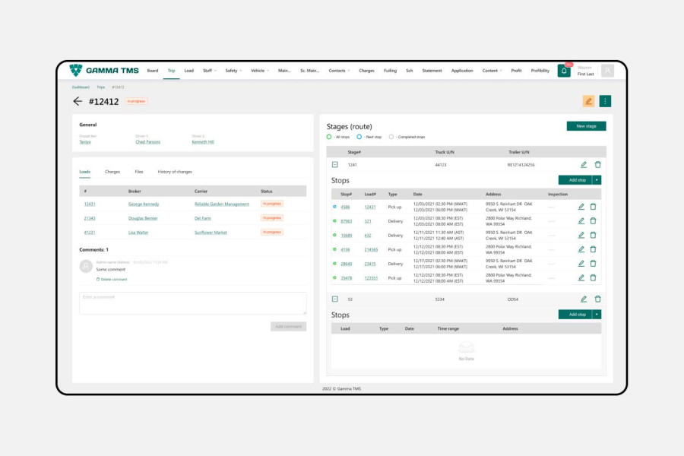Open the notifications bell icon
The width and height of the screenshot is (684, 456).
coord(564,71)
